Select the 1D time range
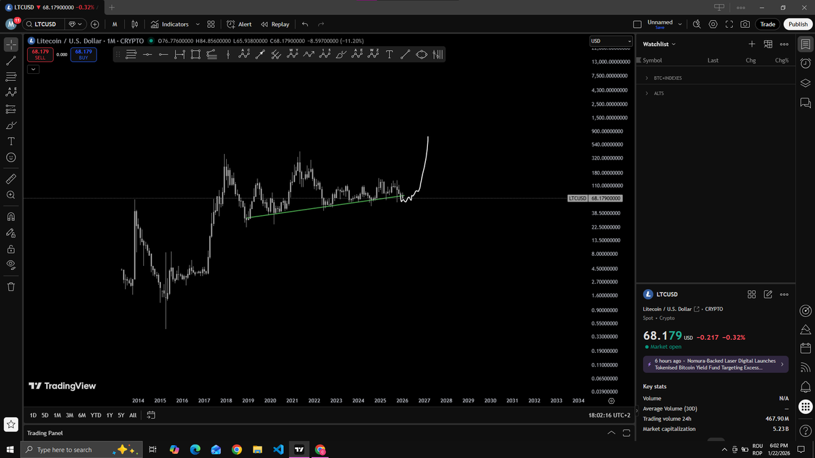The height and width of the screenshot is (458, 815). pos(34,415)
